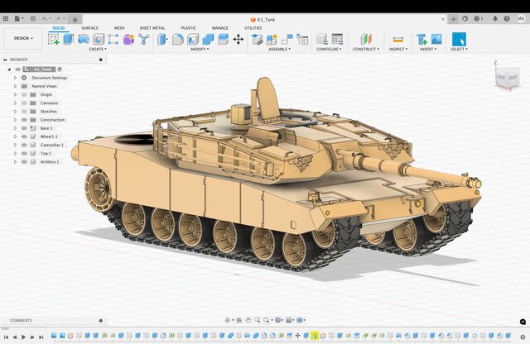
Task: Select the Press Pull tool
Action: [162, 39]
